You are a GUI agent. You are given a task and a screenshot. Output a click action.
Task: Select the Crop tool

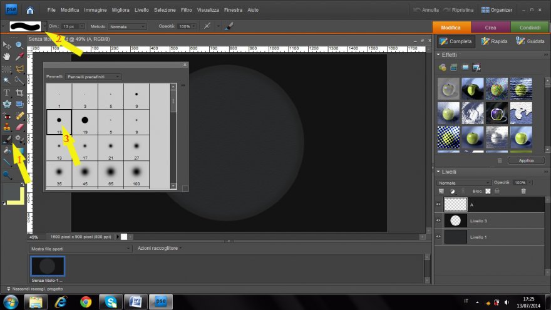pyautogui.click(x=19, y=92)
